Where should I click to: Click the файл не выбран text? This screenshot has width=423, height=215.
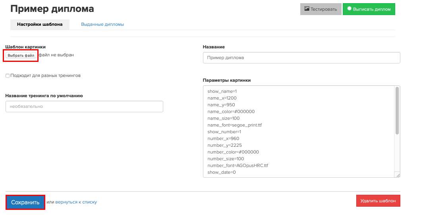[56, 55]
